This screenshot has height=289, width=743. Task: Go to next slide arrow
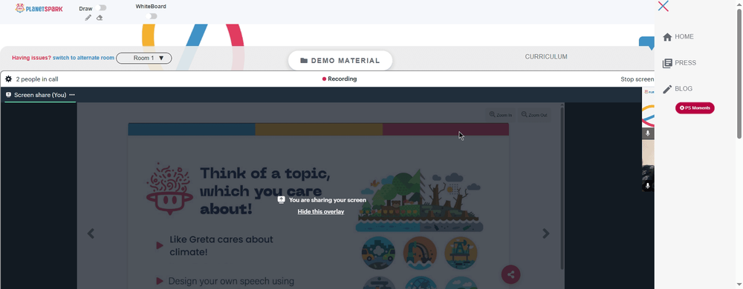[546, 233]
